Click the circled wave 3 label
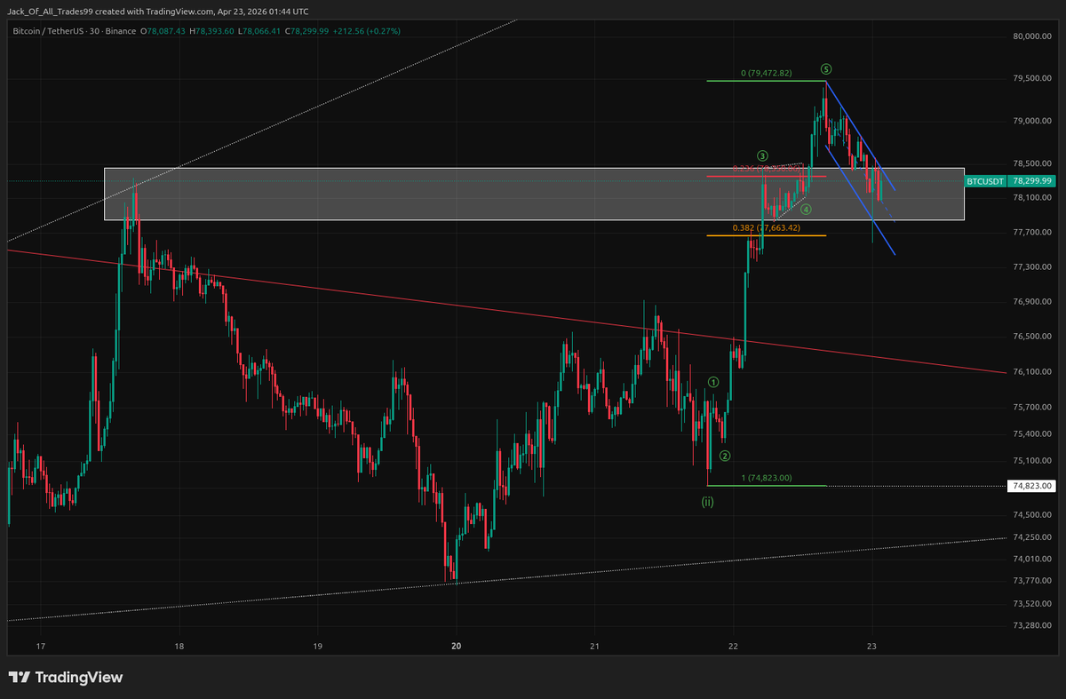 (x=763, y=156)
